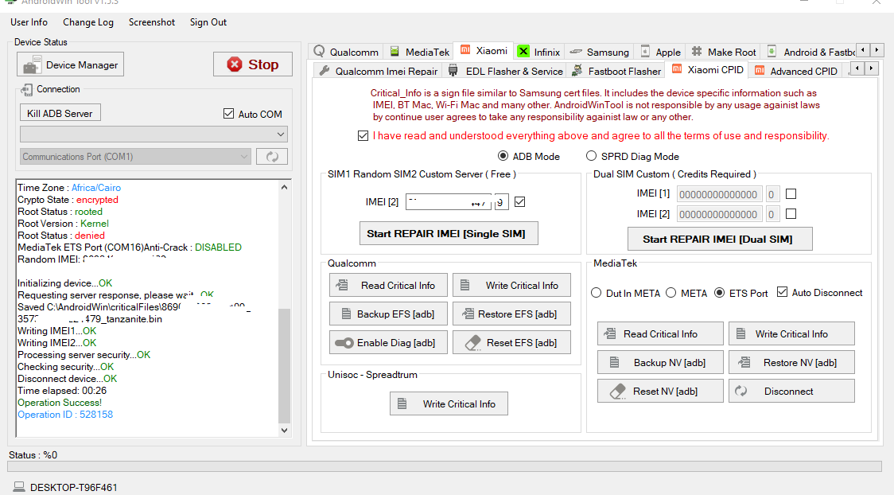Open the Device Manager
894x495 pixels.
point(70,64)
